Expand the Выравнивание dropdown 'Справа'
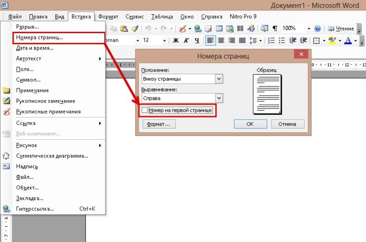The width and height of the screenshot is (366, 242). 219,98
